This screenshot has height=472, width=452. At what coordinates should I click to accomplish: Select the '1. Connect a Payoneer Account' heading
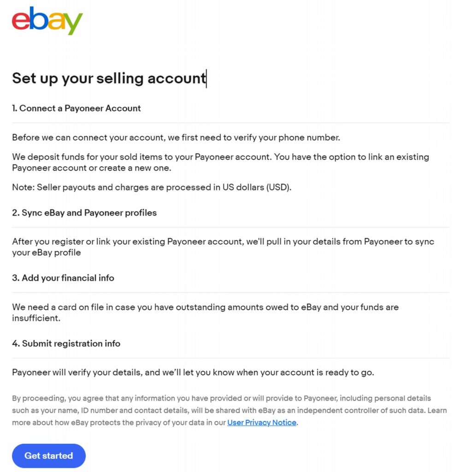[x=76, y=108]
